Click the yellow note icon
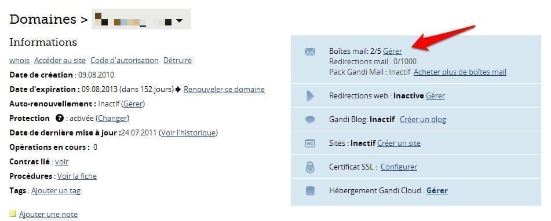Screen dimensions: 551x221 coord(13,213)
